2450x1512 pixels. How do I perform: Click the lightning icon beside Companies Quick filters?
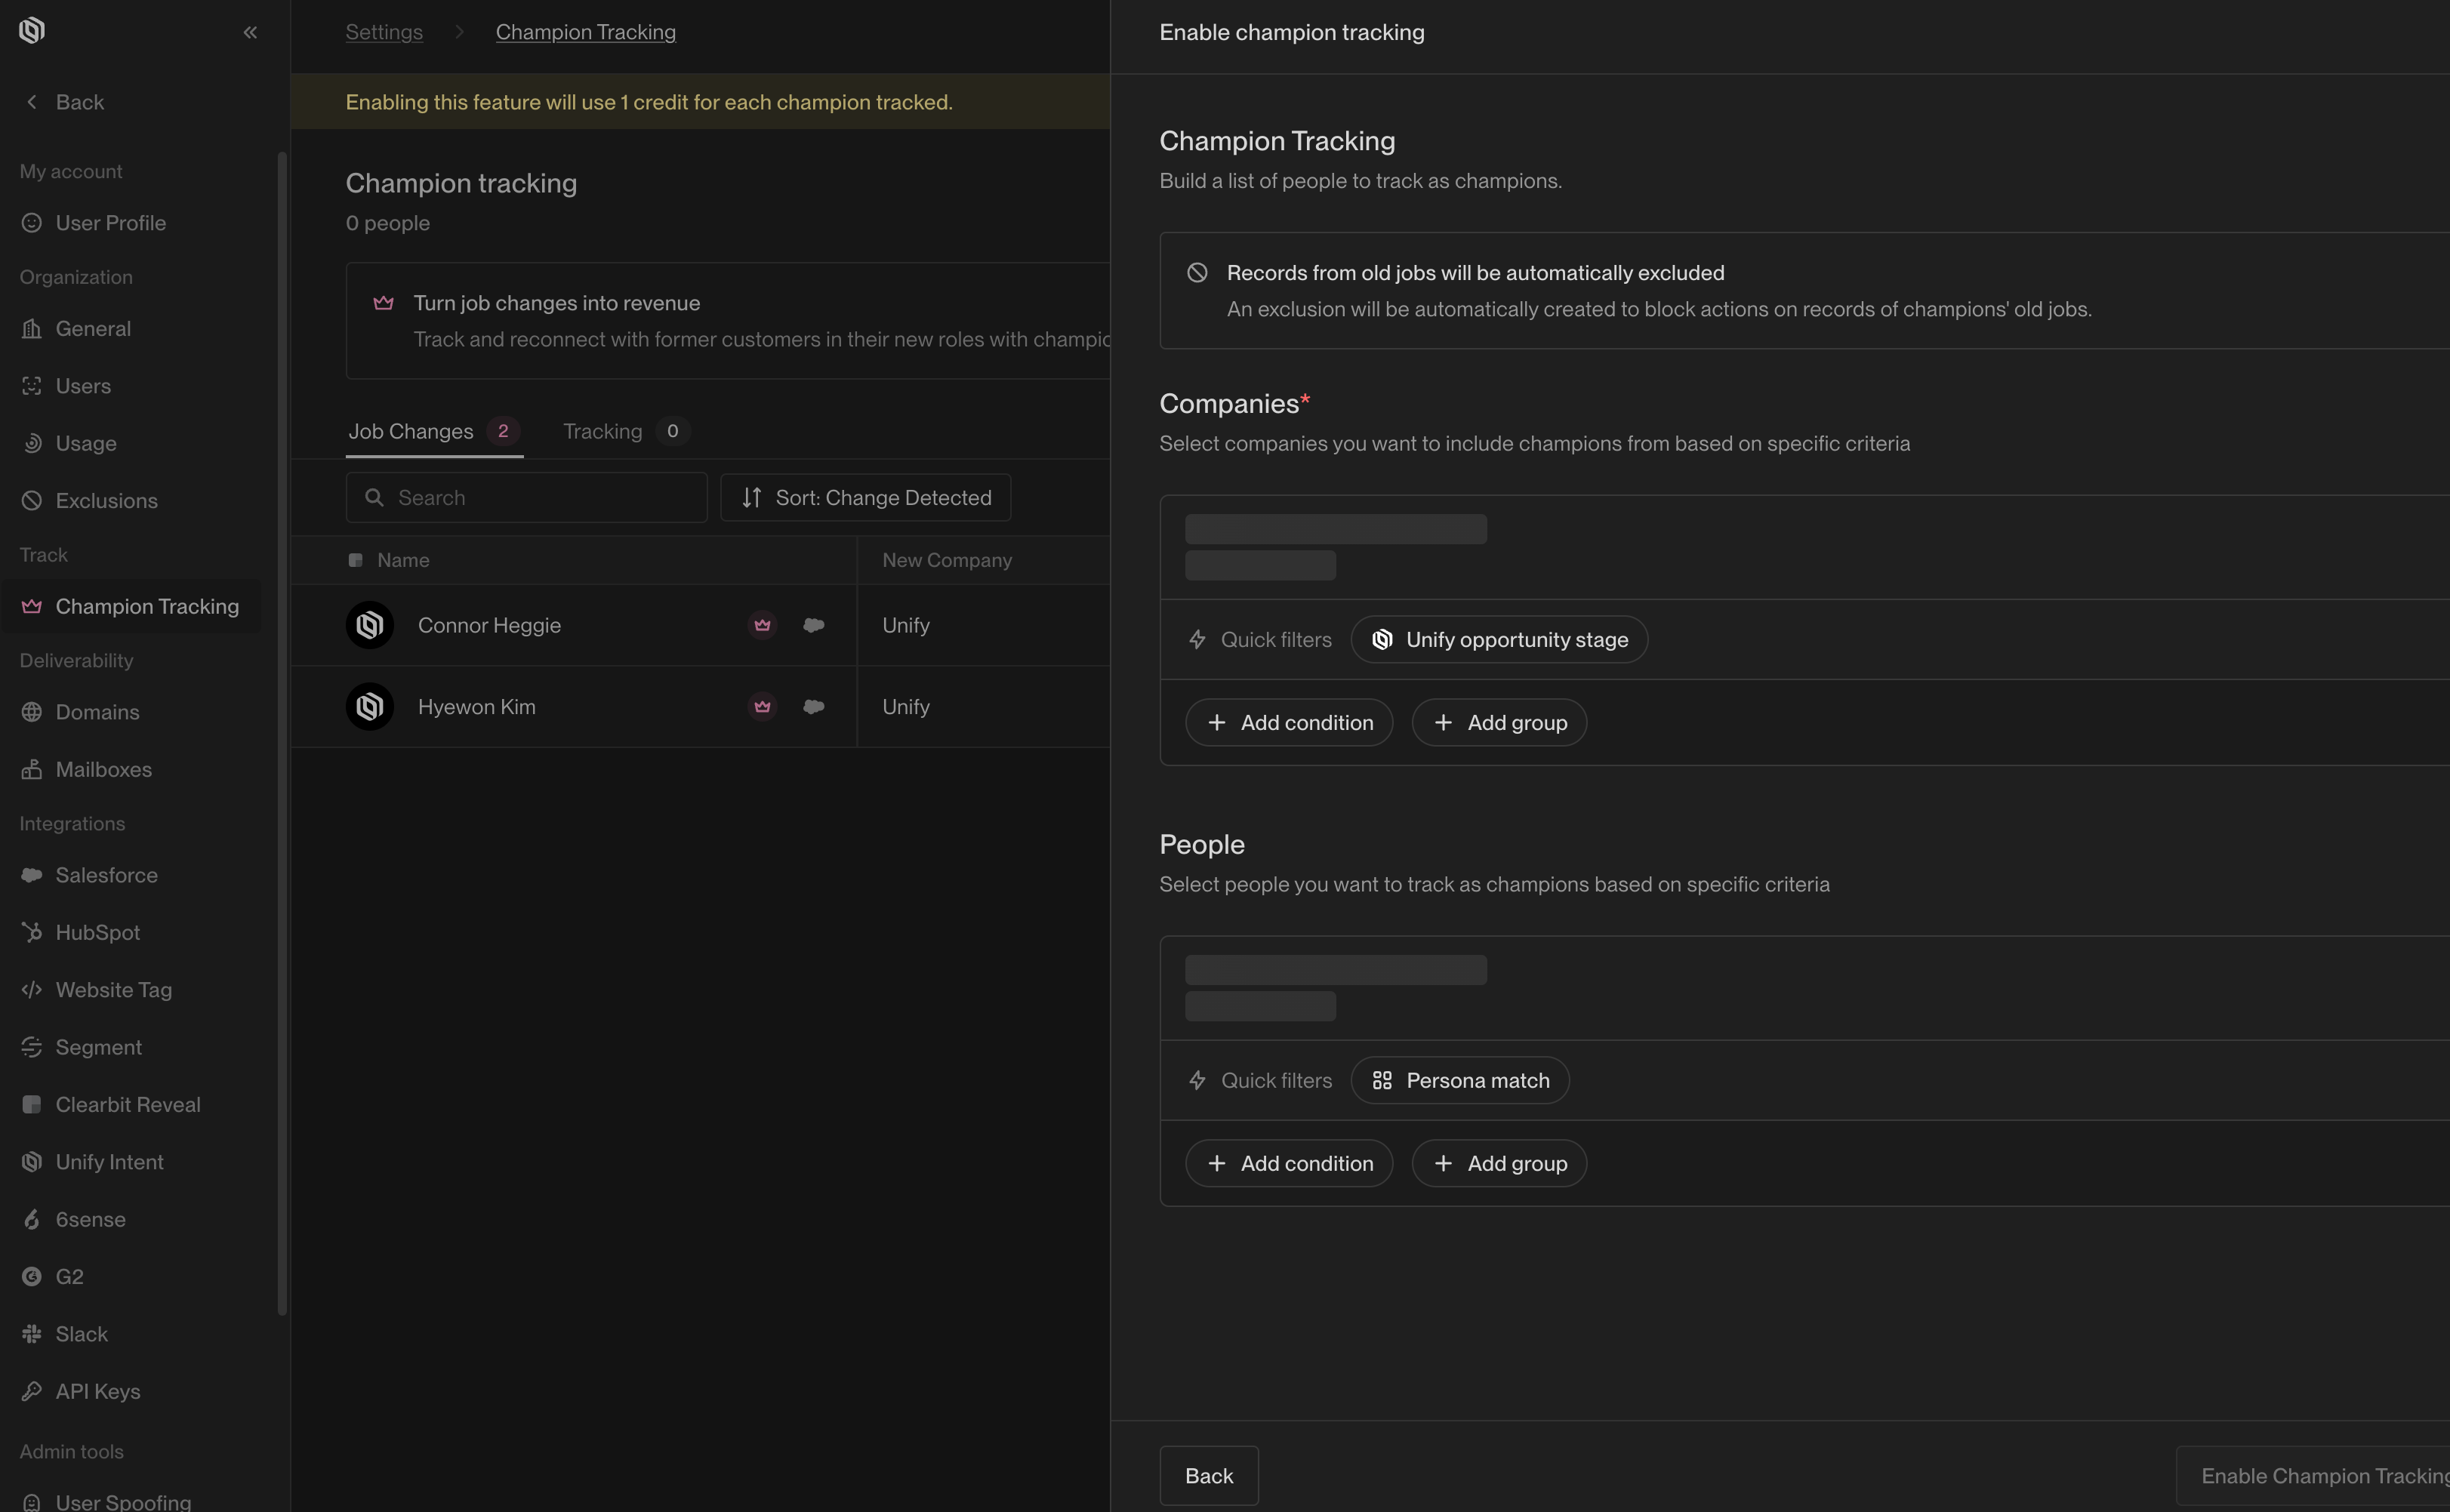1197,640
